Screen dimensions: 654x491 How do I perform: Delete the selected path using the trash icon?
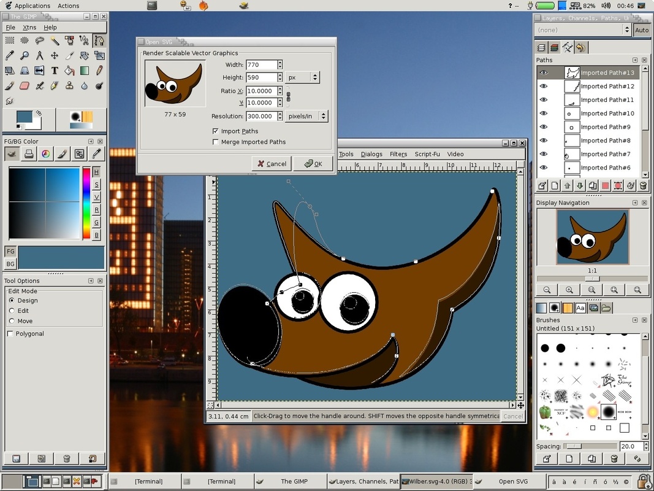click(x=643, y=185)
